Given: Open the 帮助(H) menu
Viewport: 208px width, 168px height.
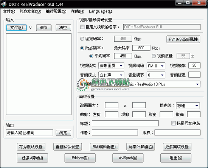Looking at the screenshot, I should 78,12.
